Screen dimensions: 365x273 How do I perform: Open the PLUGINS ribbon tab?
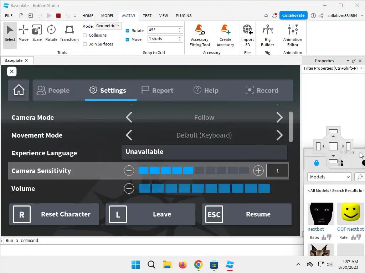(x=184, y=16)
